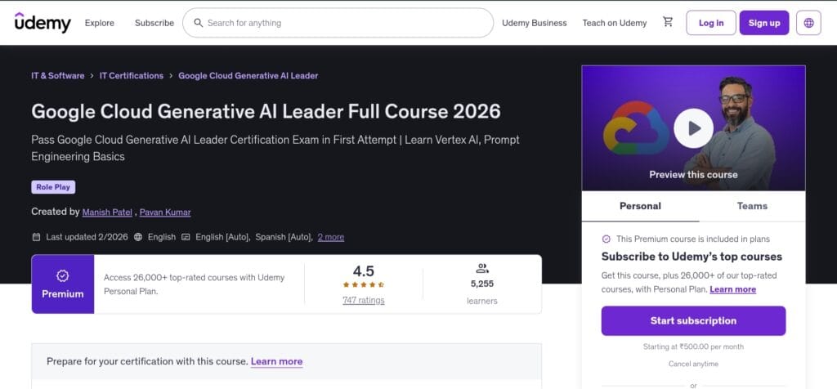
Task: Open Google Cloud Generative AI Leader breadcrumb
Action: click(x=248, y=76)
